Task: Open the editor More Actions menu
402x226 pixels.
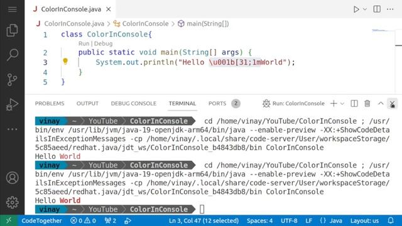Action: [x=390, y=9]
